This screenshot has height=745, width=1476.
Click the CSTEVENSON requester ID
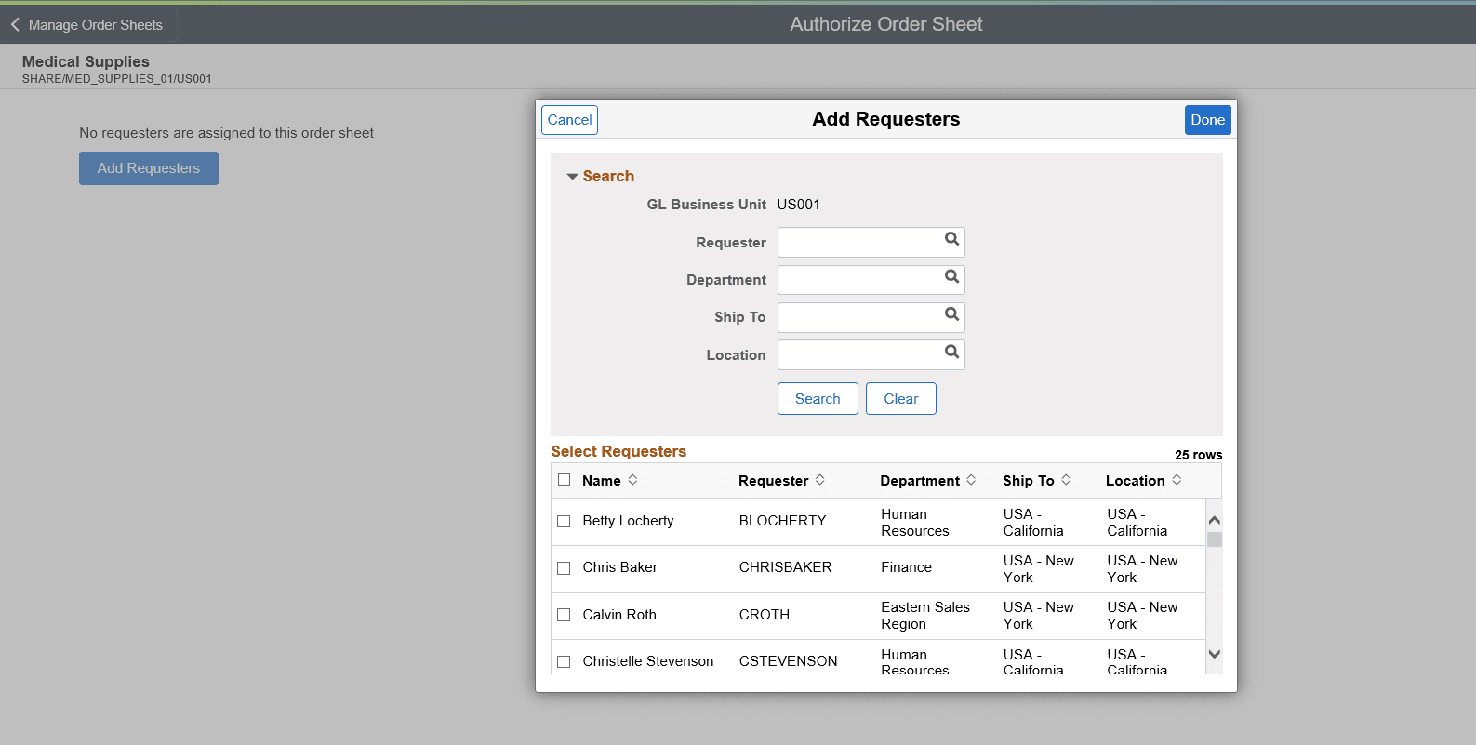(788, 661)
